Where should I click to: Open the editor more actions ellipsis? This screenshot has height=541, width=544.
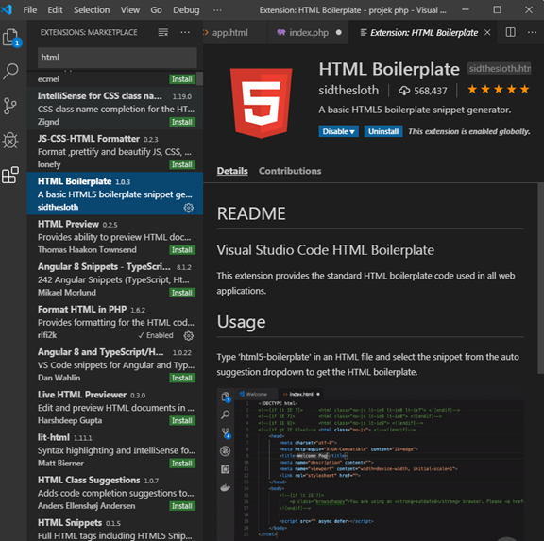pyautogui.click(x=533, y=33)
